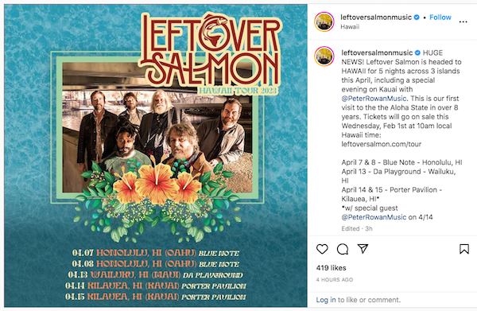Click the caption profile avatar
Image resolution: width=477 pixels, height=311 pixels.
pos(324,56)
